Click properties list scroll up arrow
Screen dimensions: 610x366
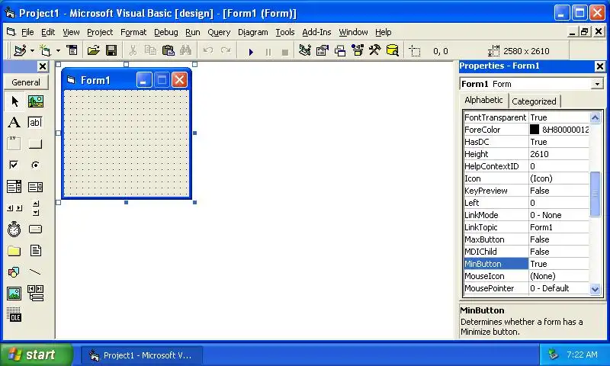pos(596,117)
